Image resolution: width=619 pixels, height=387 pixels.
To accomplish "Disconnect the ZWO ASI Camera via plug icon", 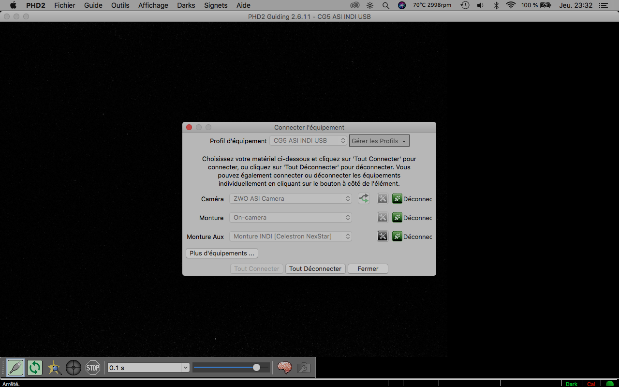I will [397, 198].
